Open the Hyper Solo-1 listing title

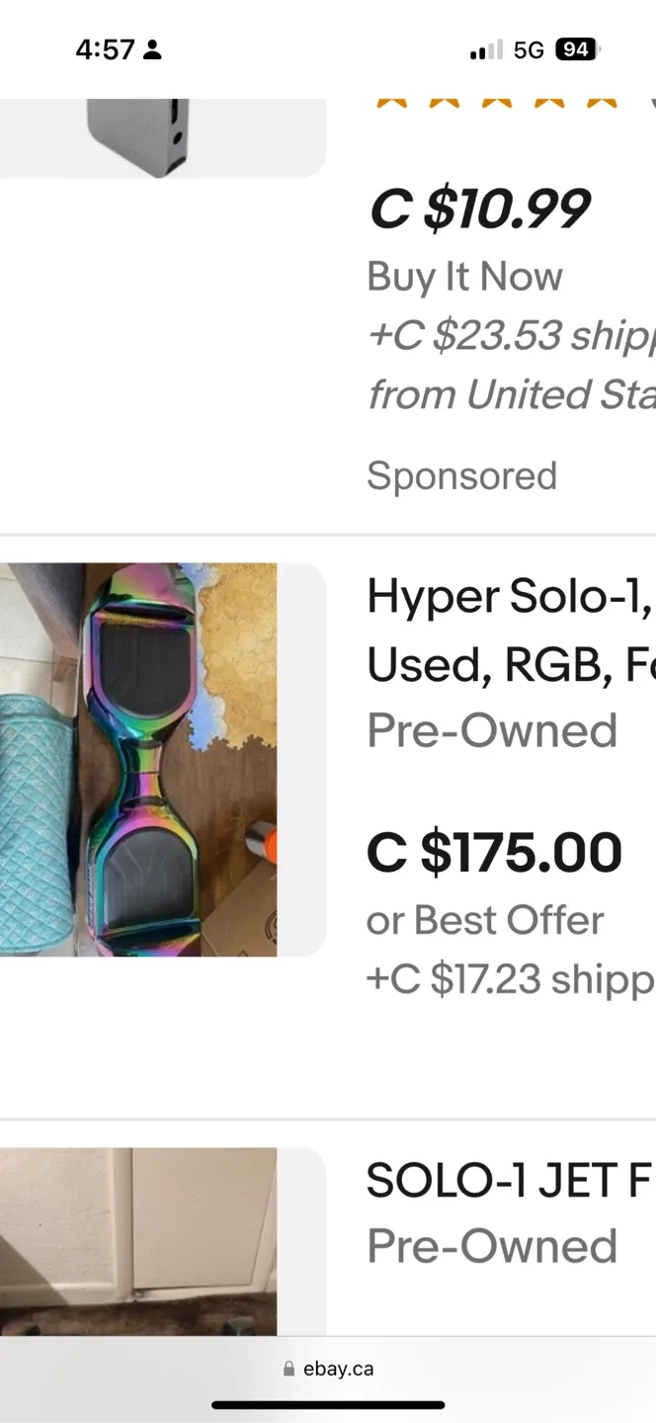(x=511, y=631)
